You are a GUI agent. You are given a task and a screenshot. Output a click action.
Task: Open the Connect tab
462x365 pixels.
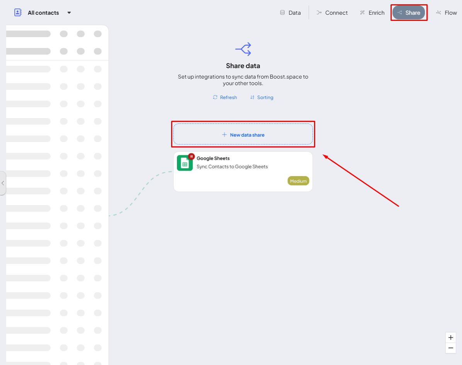332,13
